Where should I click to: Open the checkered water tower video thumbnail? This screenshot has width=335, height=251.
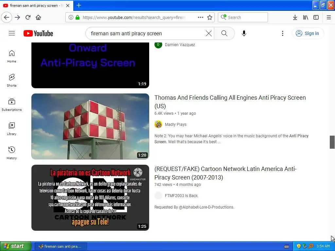click(90, 126)
